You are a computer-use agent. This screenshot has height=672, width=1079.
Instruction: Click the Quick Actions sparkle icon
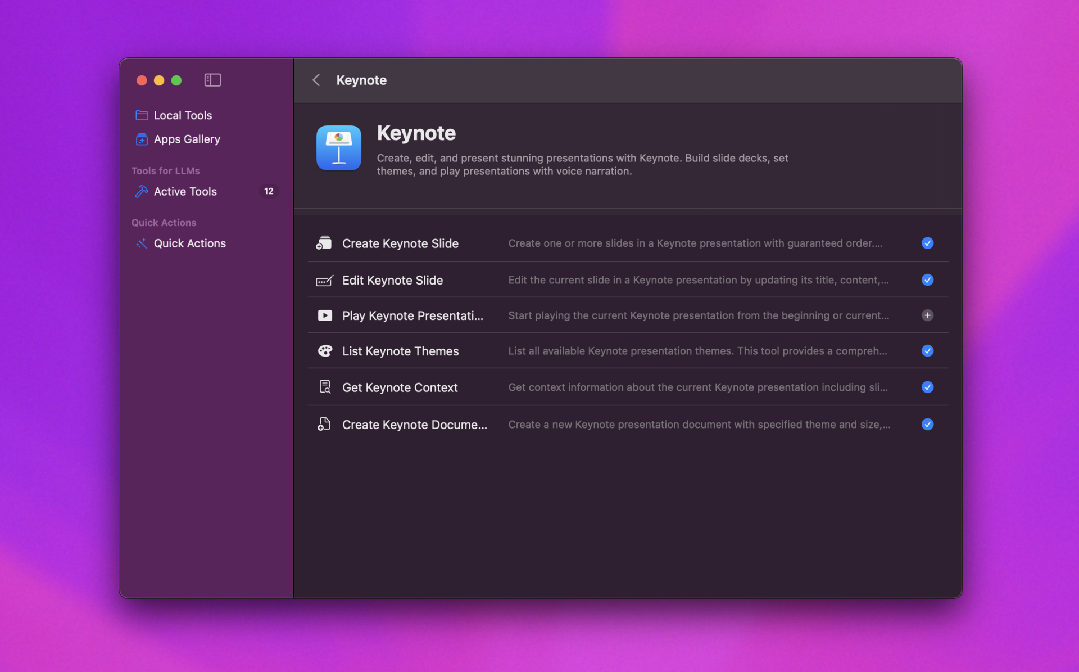click(x=142, y=243)
